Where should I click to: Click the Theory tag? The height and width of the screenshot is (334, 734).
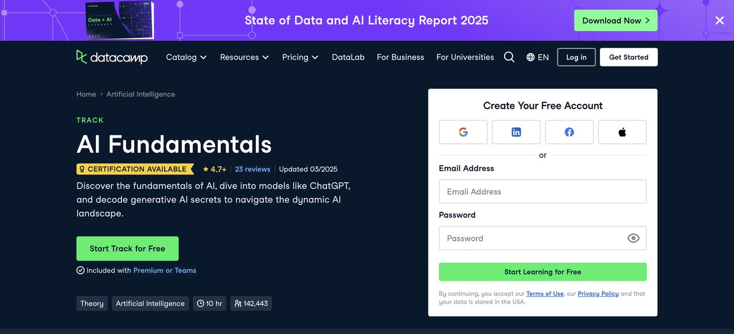tap(92, 304)
